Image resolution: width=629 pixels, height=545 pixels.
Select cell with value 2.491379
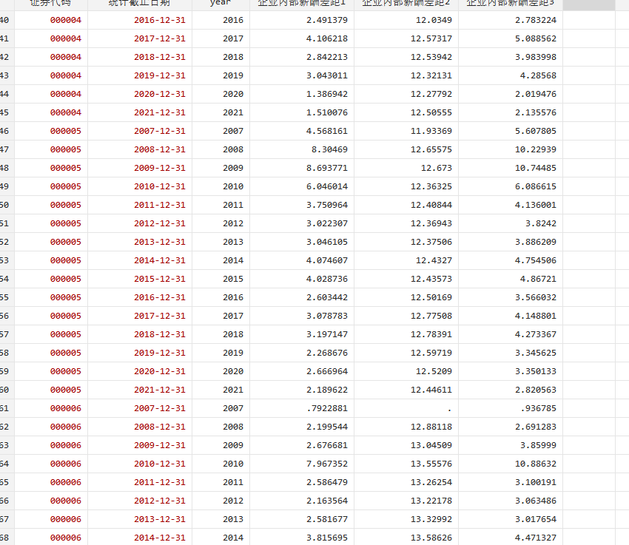[302, 20]
